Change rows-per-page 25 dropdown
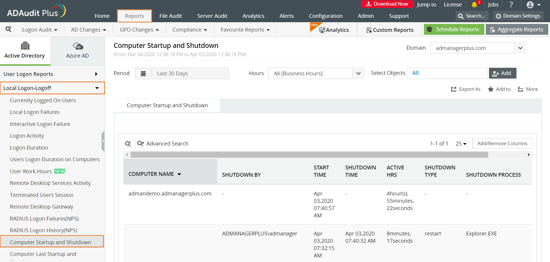This screenshot has height=262, width=550. 461,144
